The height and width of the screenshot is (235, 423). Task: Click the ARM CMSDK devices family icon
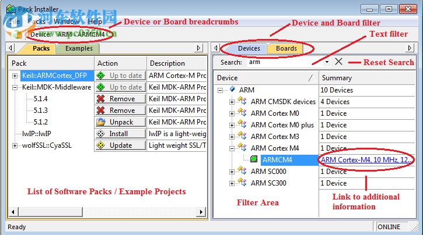point(242,101)
